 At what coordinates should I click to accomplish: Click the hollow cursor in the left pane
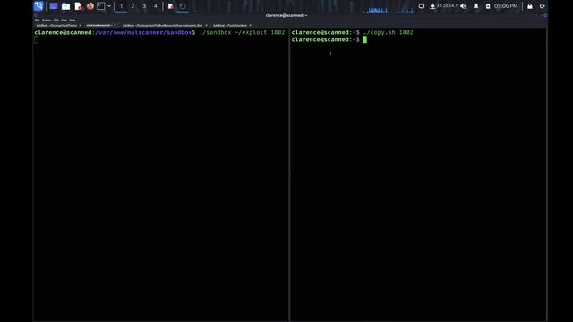pyautogui.click(x=36, y=39)
